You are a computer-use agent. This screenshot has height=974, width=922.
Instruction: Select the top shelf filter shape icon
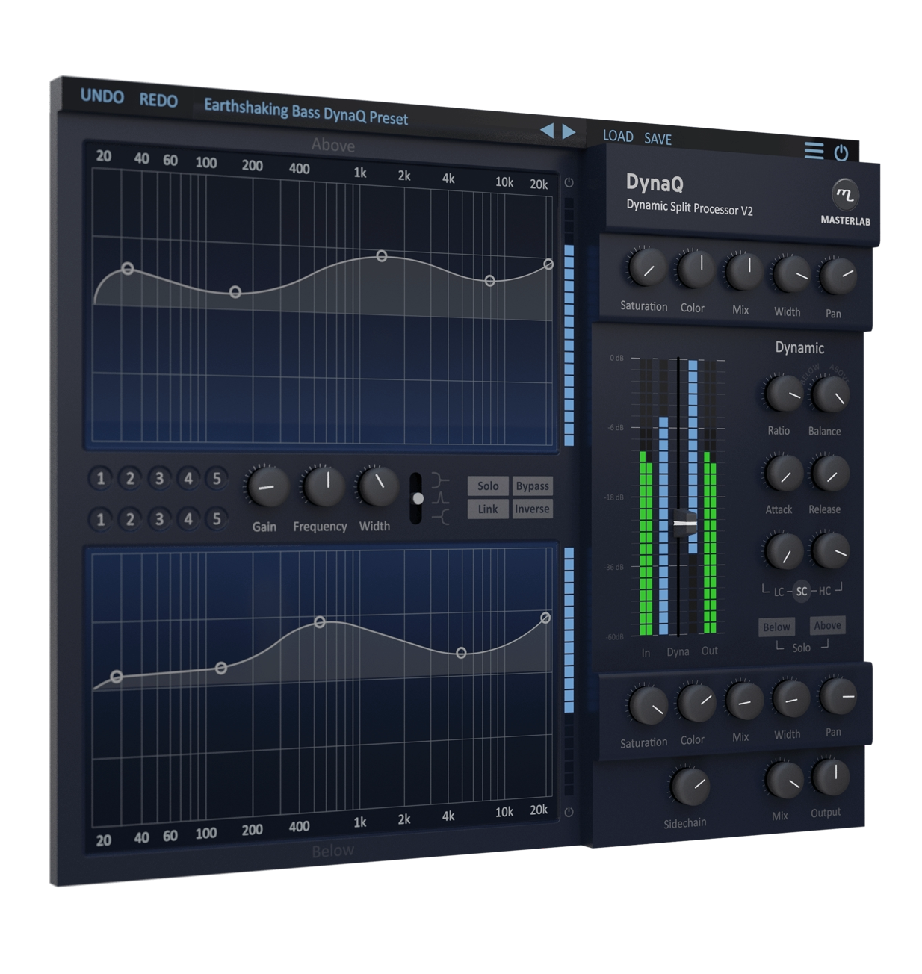pos(440,480)
